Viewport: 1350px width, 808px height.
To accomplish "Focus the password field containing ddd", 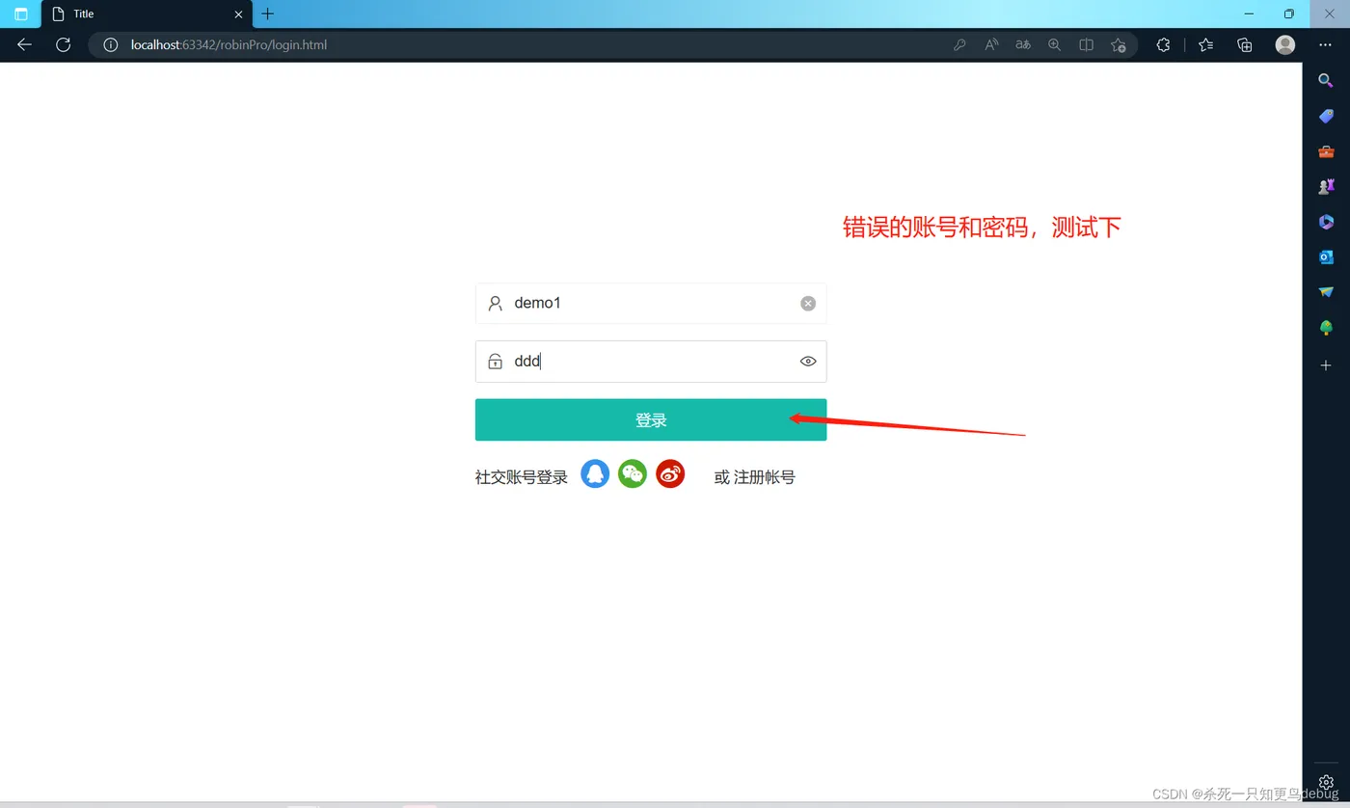I will tap(651, 362).
